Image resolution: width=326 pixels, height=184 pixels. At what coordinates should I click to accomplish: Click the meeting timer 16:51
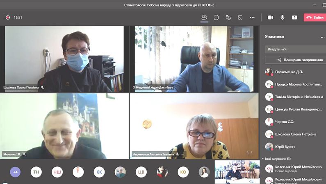18,18
